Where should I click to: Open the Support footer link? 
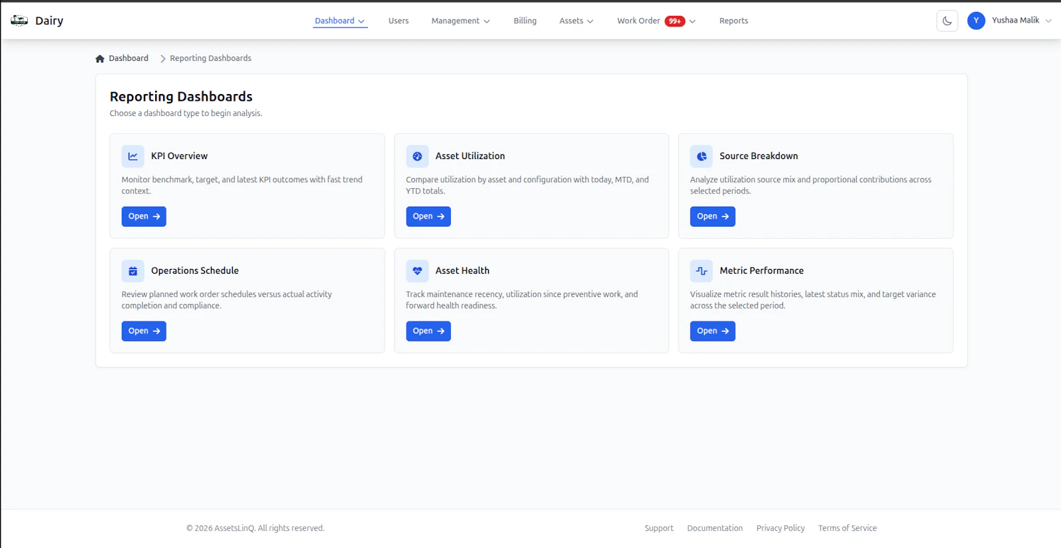pos(658,528)
